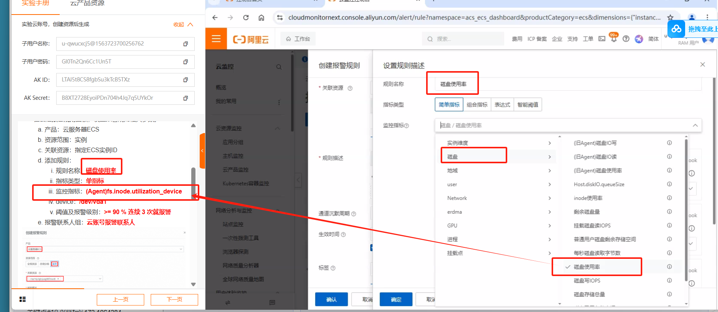Open ICP 备案 top menu
Image resolution: width=718 pixels, height=312 pixels.
(537, 39)
